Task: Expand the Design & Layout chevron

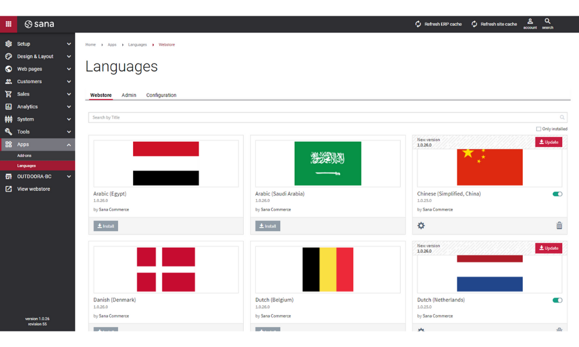Action: point(69,57)
